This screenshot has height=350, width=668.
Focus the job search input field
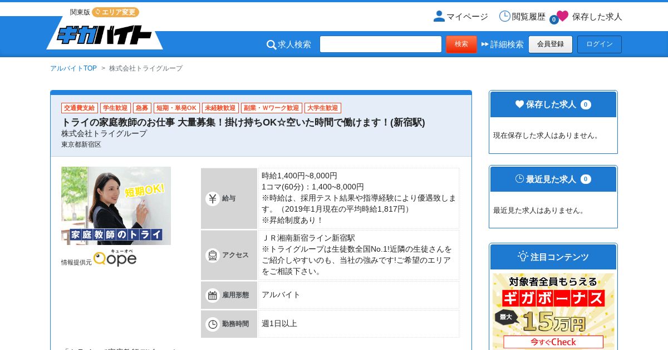pos(381,44)
